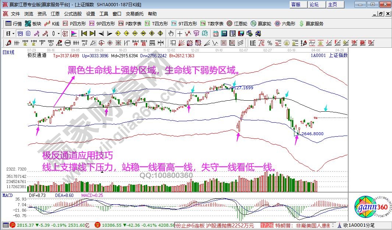This screenshot has height=230, width=392.
Task: Open the 交易委托 menu
Action: pyautogui.click(x=135, y=14)
